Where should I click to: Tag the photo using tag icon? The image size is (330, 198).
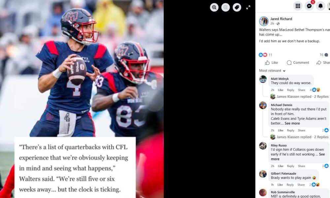(x=237, y=7)
